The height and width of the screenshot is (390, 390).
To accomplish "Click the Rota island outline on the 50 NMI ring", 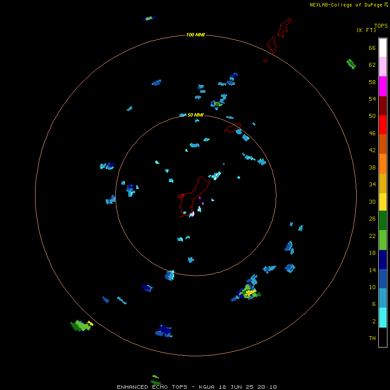I will [233, 128].
